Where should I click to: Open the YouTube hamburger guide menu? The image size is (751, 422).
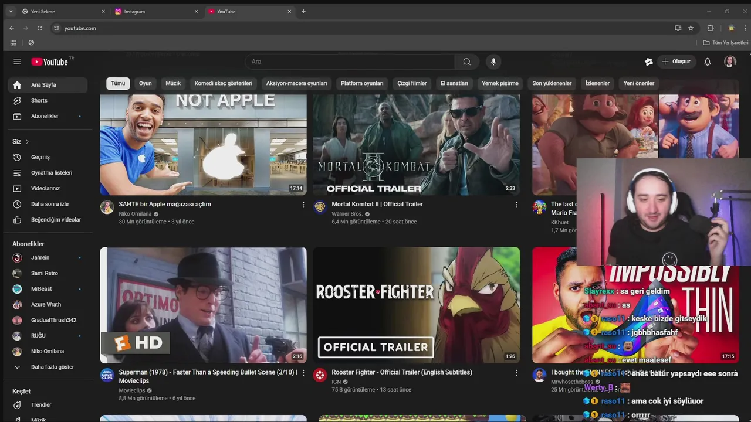click(17, 62)
